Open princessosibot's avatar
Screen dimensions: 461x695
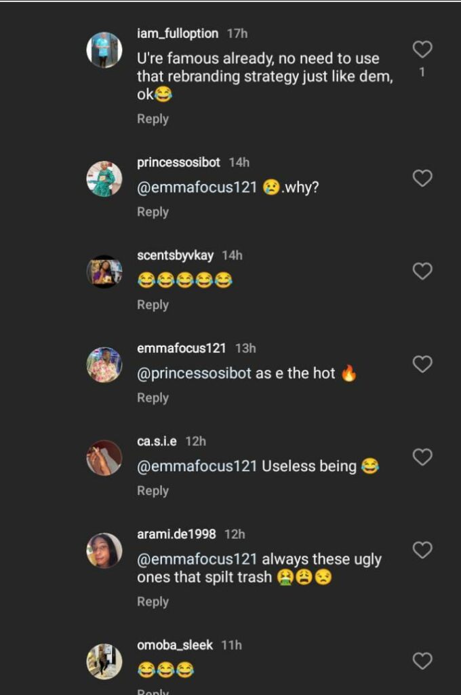click(104, 179)
